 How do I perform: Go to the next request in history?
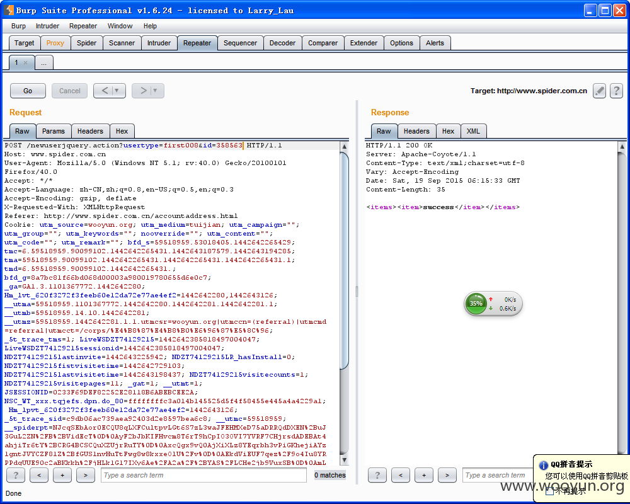(x=144, y=91)
